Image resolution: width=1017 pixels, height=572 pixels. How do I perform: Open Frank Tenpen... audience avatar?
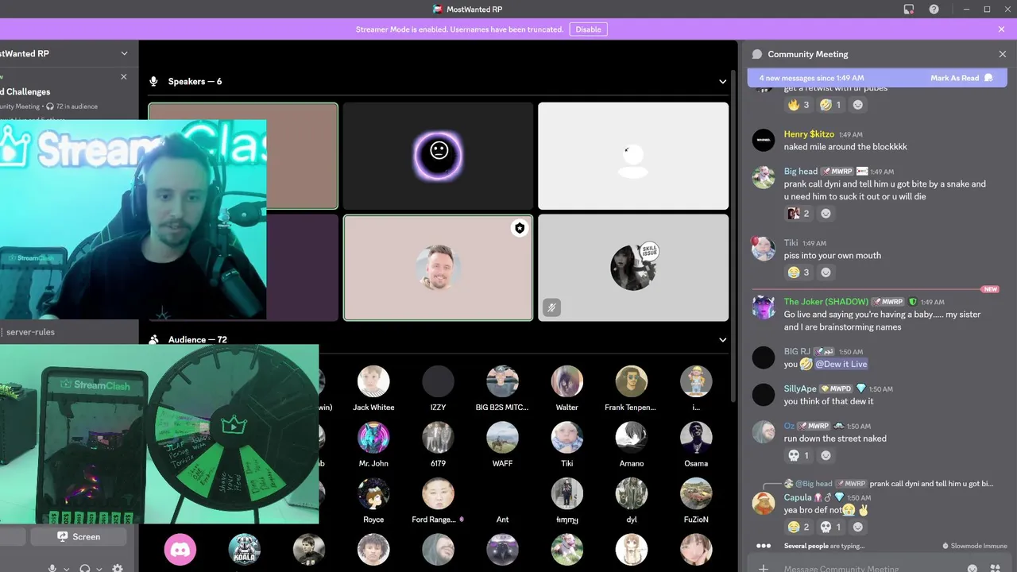[632, 381]
